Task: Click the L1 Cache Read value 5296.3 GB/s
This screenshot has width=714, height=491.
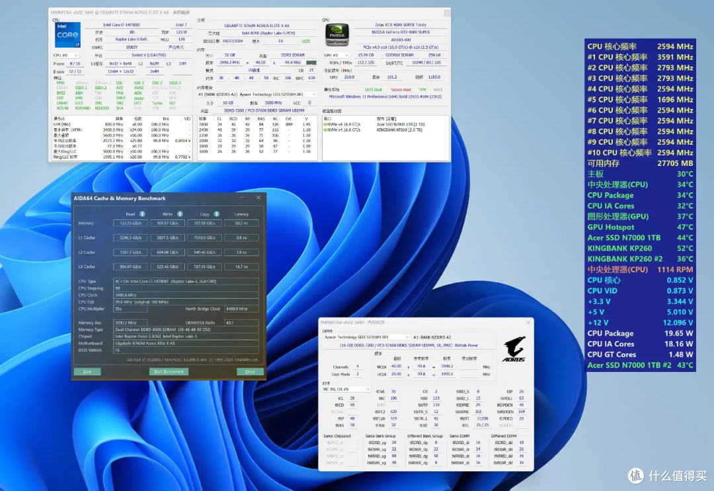Action: tap(130, 237)
